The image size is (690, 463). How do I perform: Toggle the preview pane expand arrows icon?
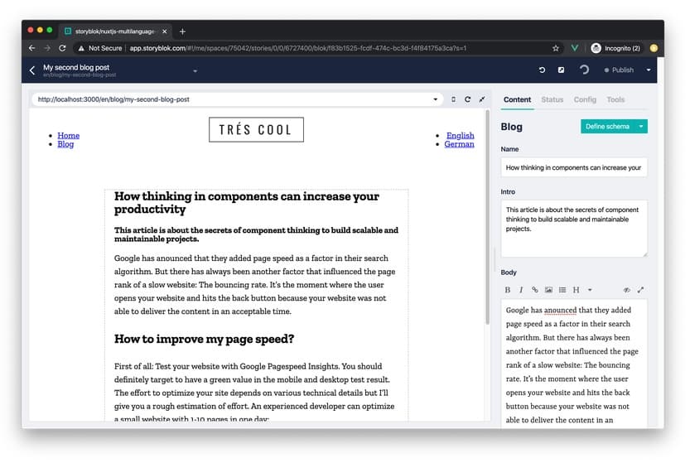point(481,99)
